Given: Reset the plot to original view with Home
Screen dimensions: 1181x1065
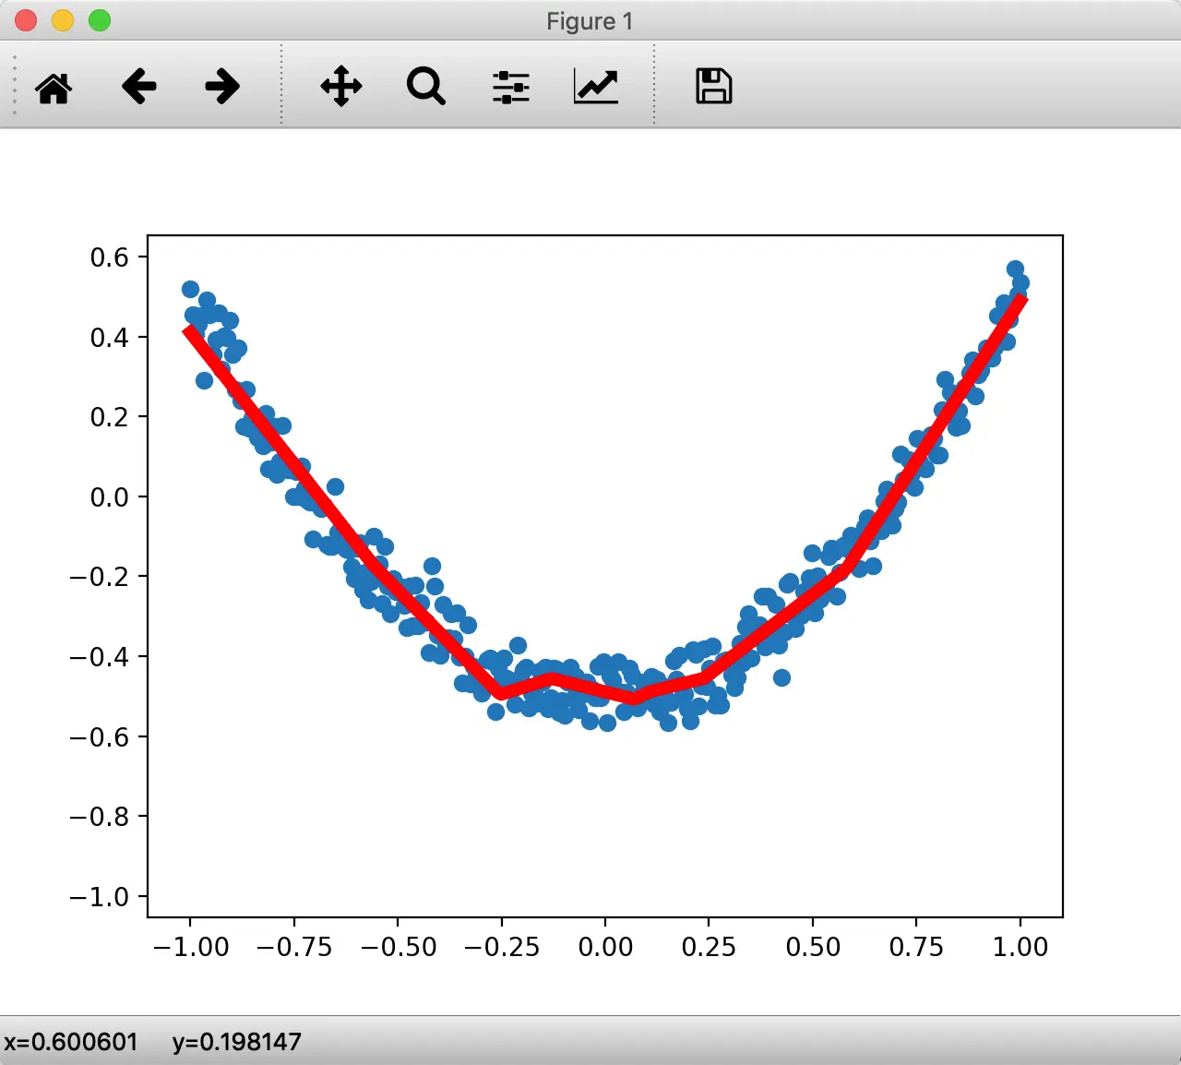Looking at the screenshot, I should (x=54, y=88).
